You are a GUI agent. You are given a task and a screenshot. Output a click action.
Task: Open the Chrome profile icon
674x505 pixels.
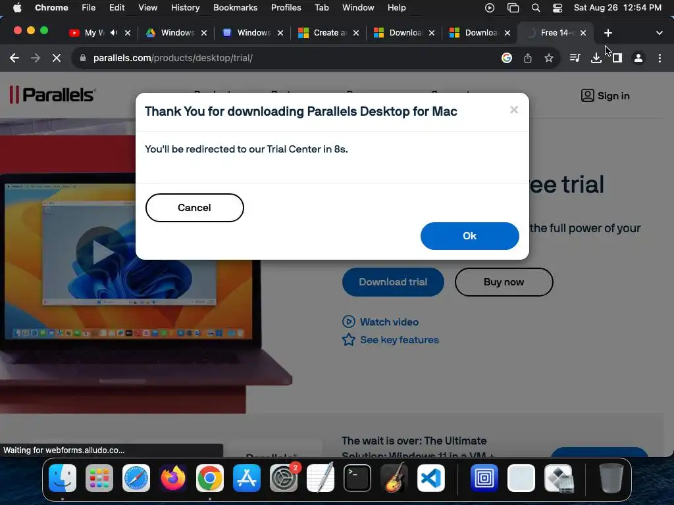(638, 58)
